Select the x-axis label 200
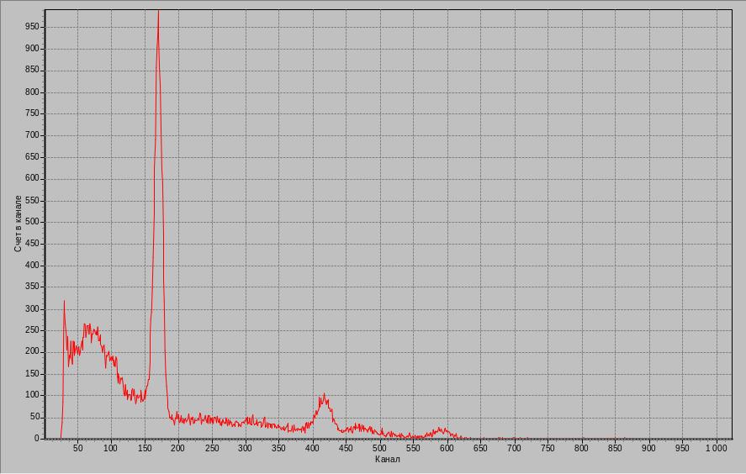 (178, 448)
